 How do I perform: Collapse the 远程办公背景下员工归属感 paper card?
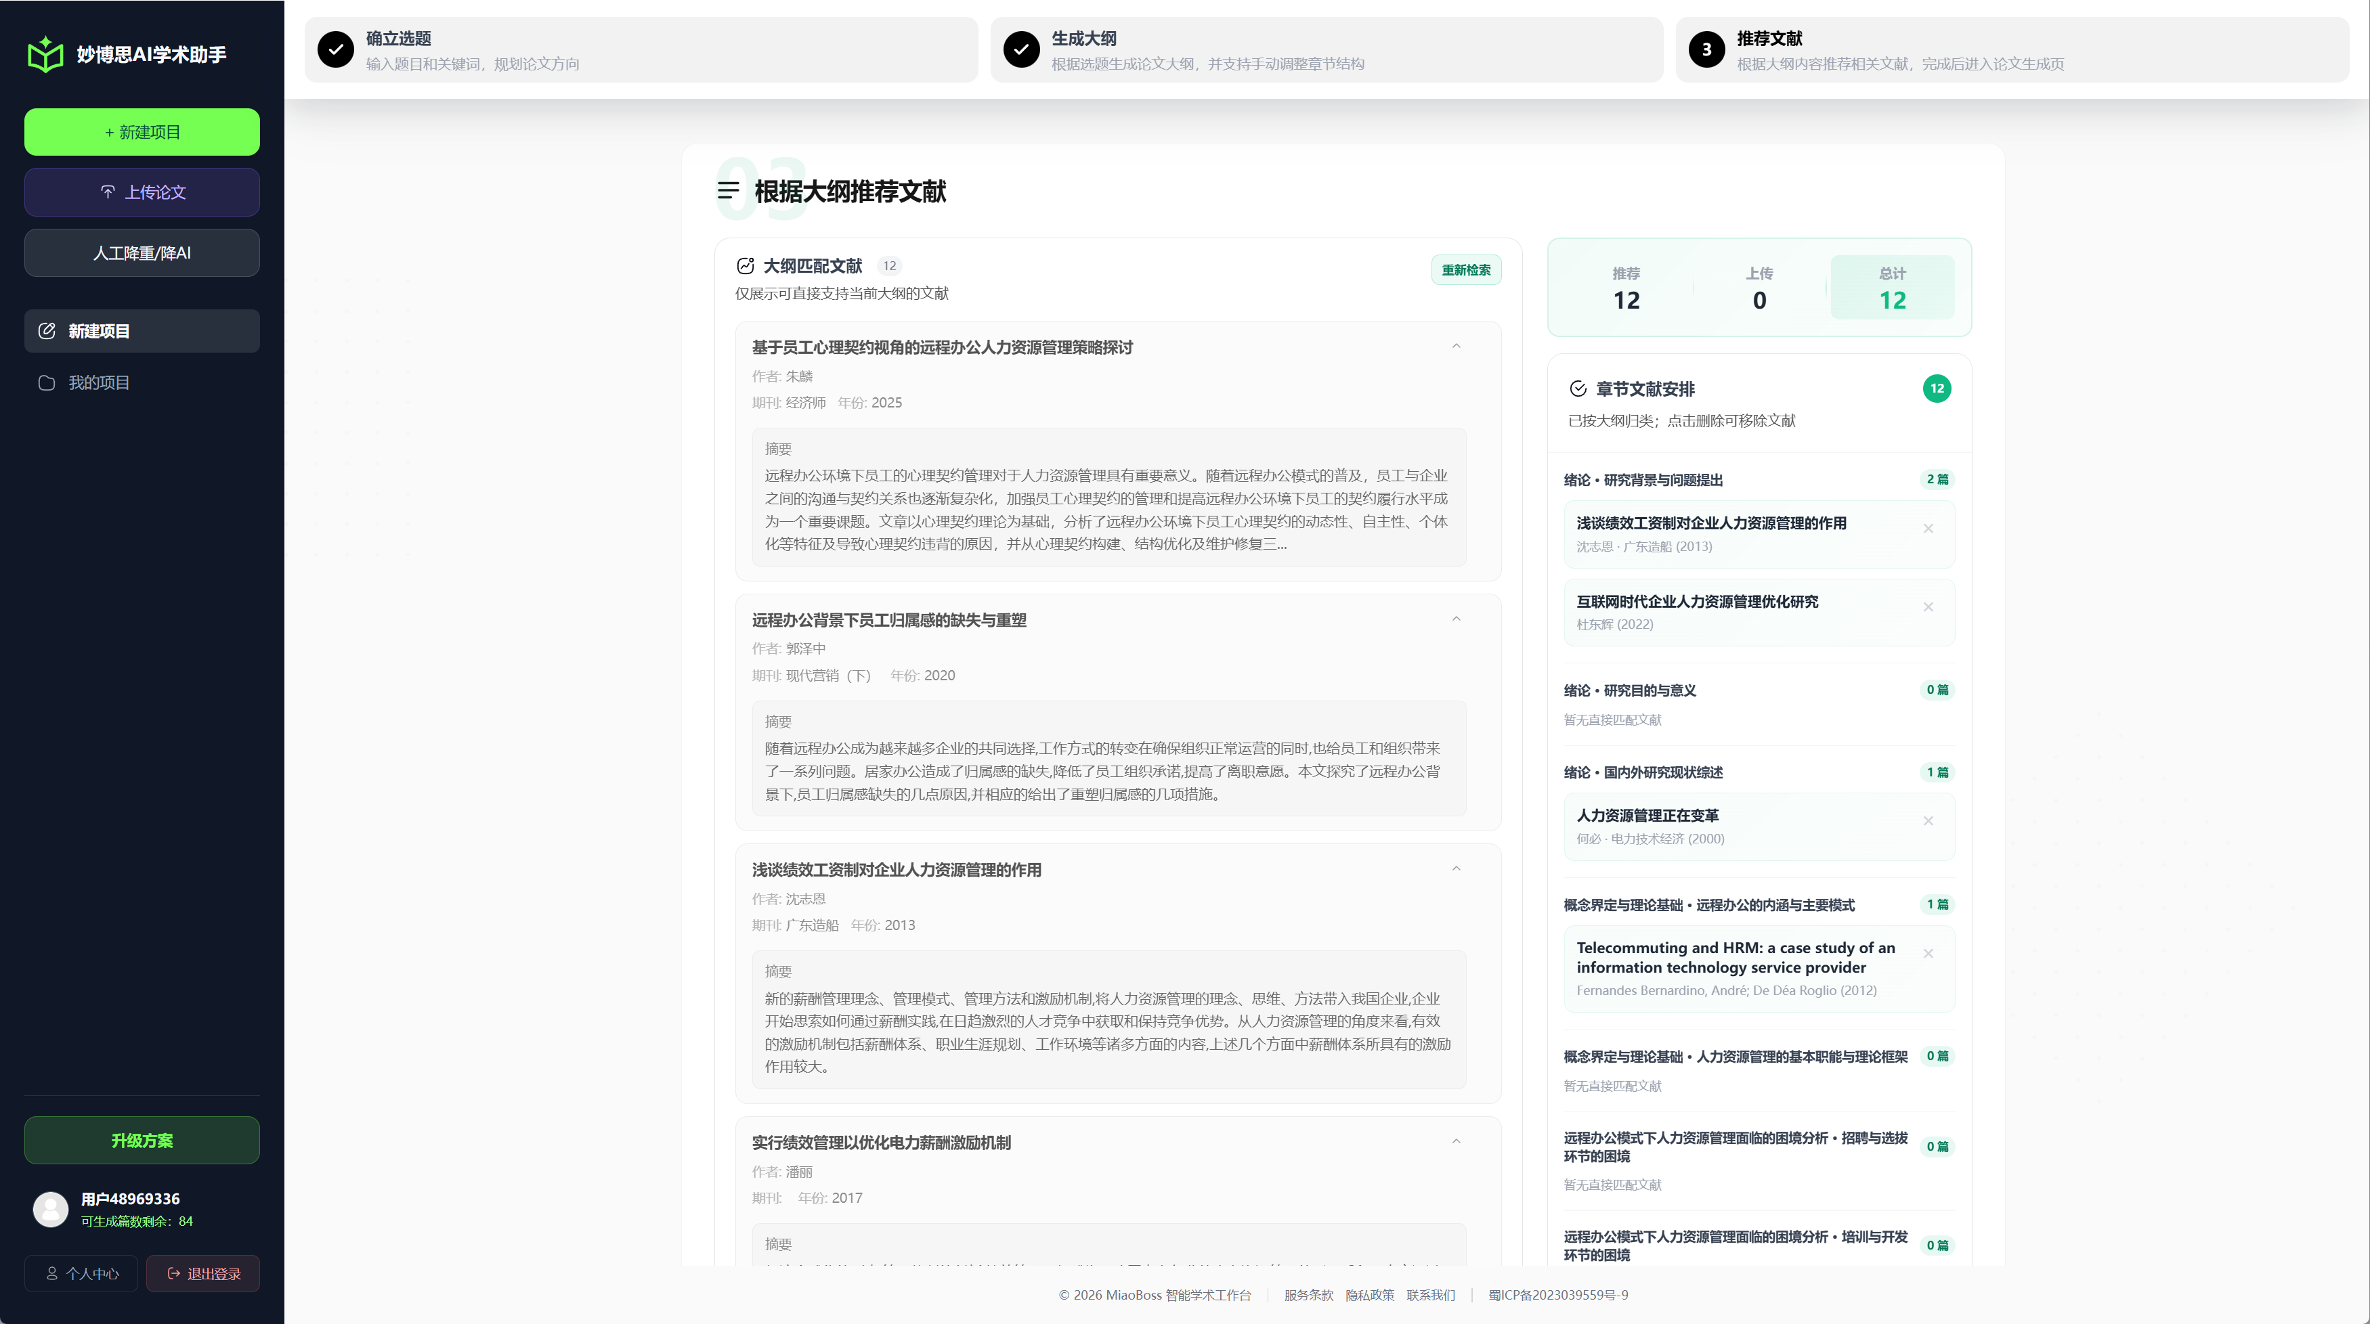point(1457,619)
